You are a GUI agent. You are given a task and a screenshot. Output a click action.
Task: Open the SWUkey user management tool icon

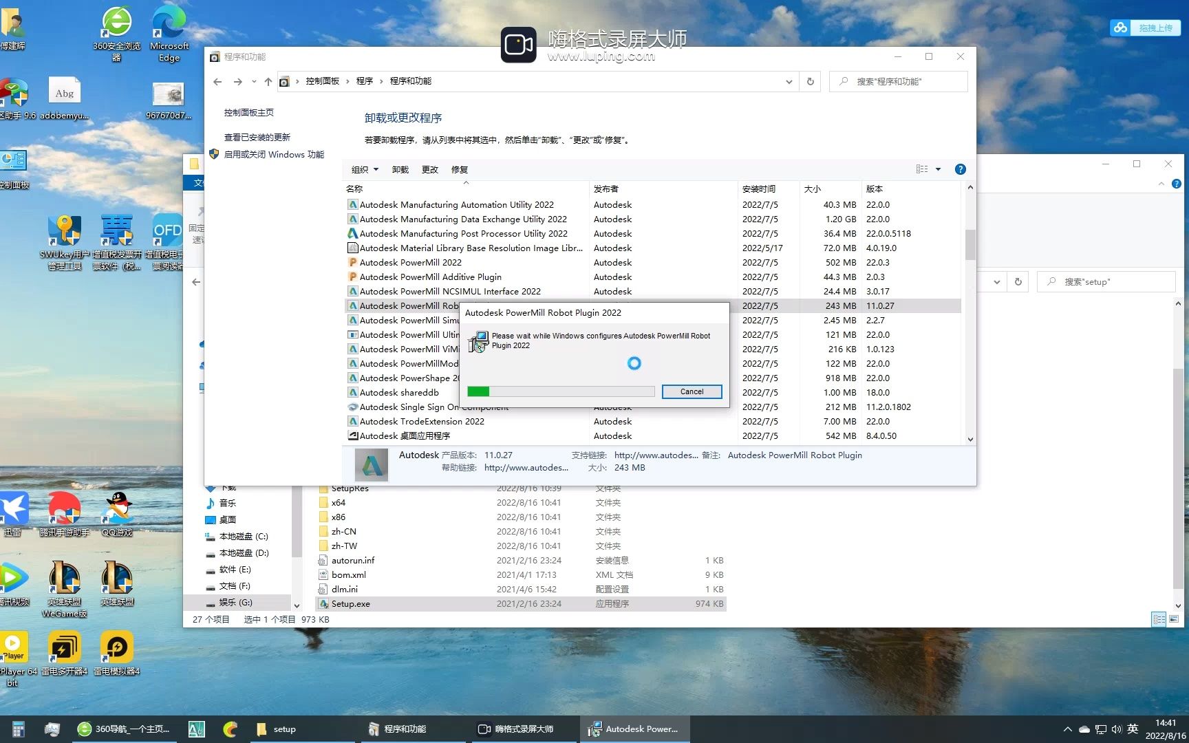(65, 242)
